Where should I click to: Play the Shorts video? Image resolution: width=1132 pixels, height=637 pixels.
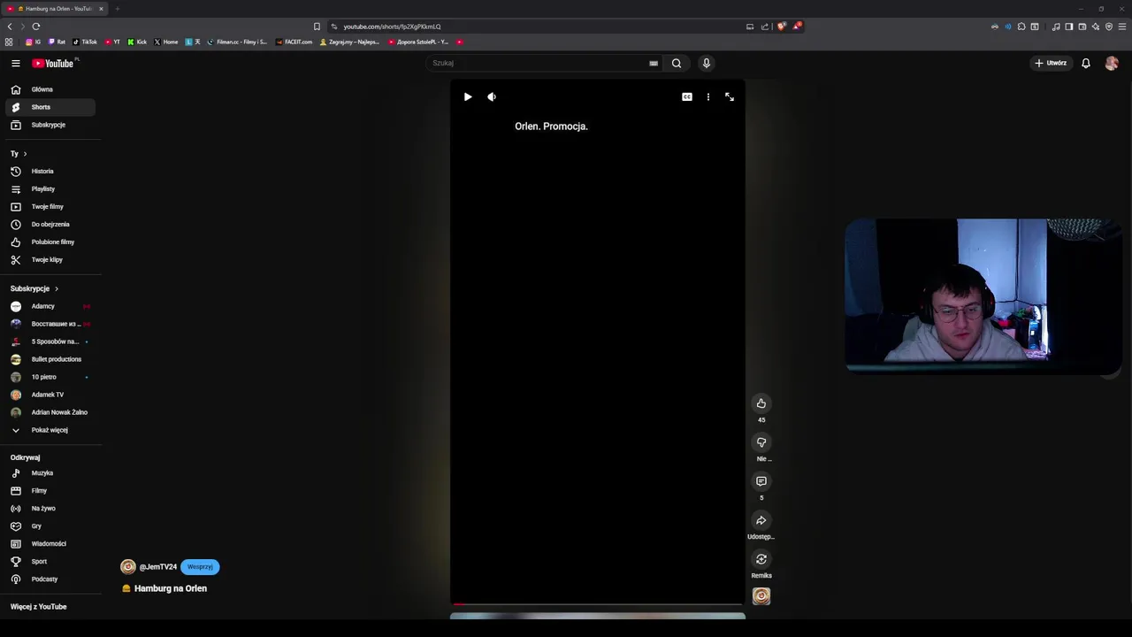pyautogui.click(x=468, y=96)
